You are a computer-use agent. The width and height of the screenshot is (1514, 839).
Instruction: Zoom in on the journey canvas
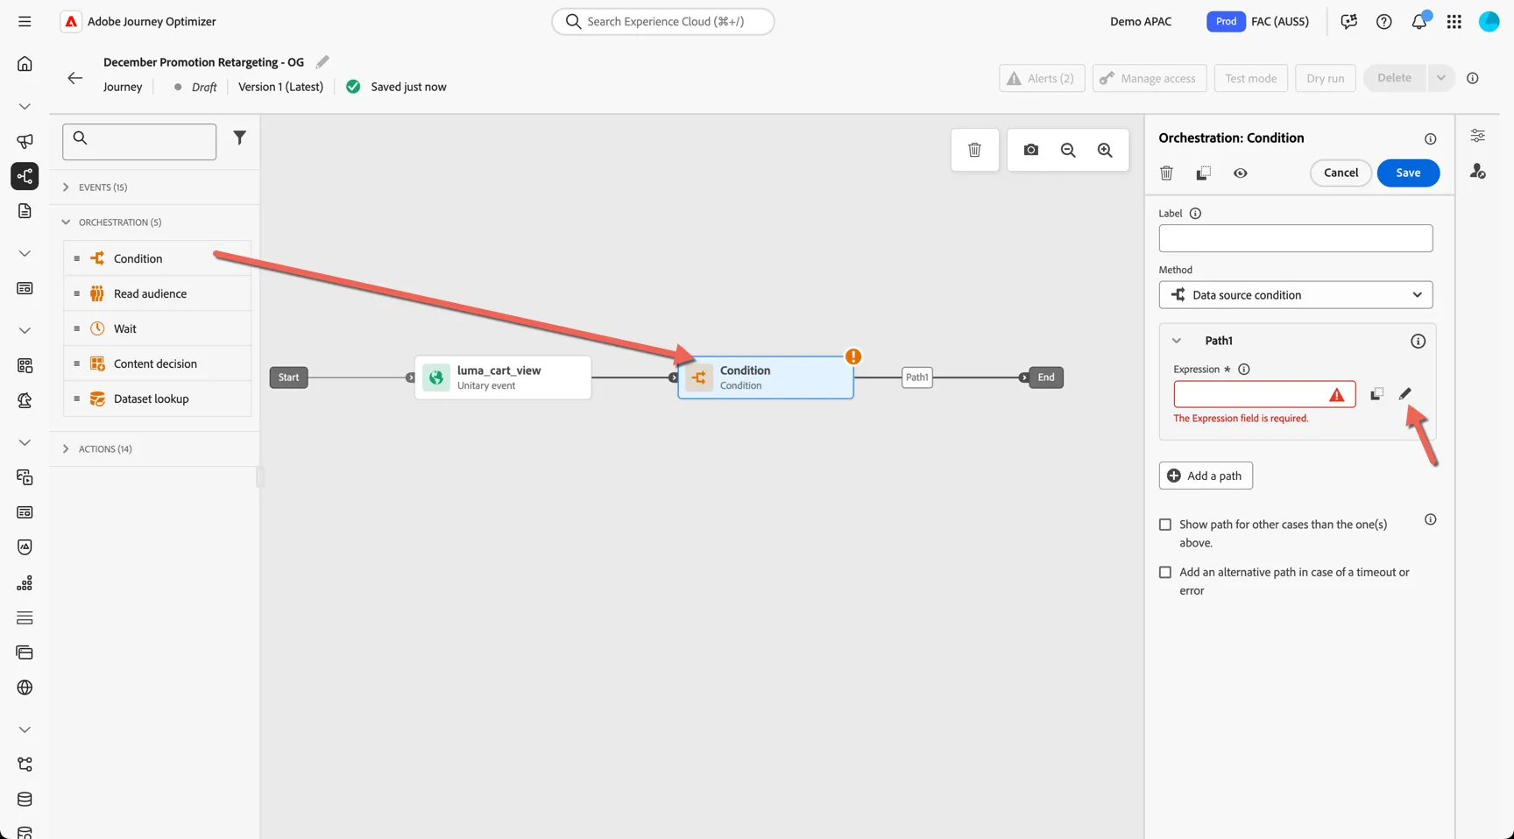coord(1105,150)
